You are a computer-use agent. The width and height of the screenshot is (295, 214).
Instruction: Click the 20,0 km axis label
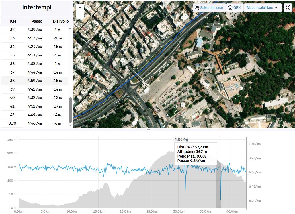(x=125, y=211)
